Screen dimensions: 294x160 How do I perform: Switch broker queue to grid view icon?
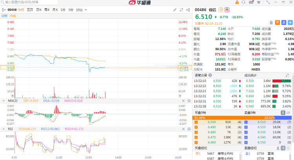pos(288,148)
